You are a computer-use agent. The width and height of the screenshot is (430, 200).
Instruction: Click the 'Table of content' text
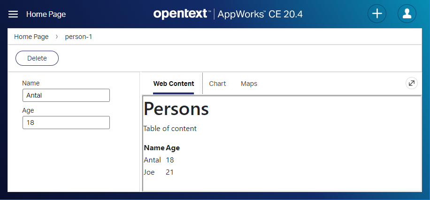[170, 128]
